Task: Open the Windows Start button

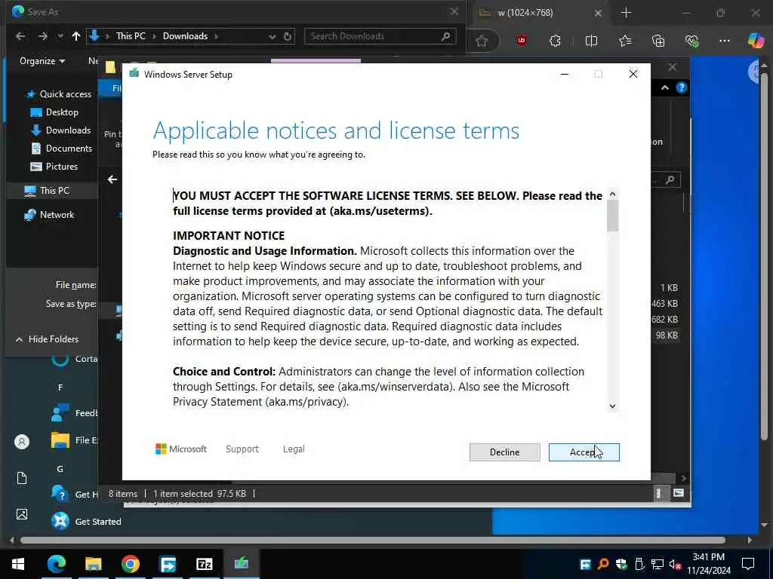Action: [x=18, y=564]
